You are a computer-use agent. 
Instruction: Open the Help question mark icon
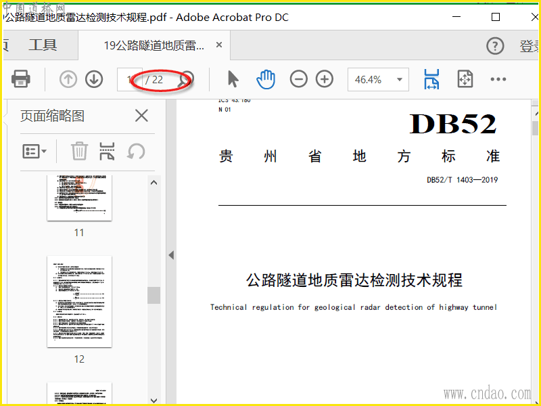click(x=495, y=45)
